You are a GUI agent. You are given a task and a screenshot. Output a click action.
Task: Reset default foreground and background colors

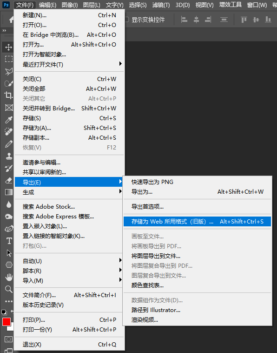pyautogui.click(x=4, y=312)
